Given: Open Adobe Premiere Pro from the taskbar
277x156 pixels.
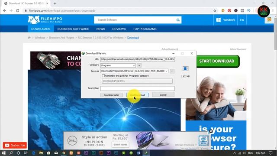Looking at the screenshot, I should (109, 153).
